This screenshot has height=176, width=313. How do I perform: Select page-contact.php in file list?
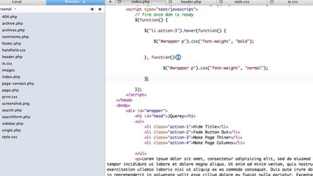tap(18, 84)
